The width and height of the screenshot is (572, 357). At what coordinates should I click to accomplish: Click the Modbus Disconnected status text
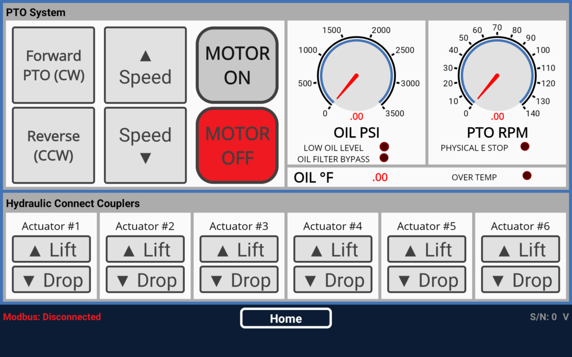click(x=52, y=317)
